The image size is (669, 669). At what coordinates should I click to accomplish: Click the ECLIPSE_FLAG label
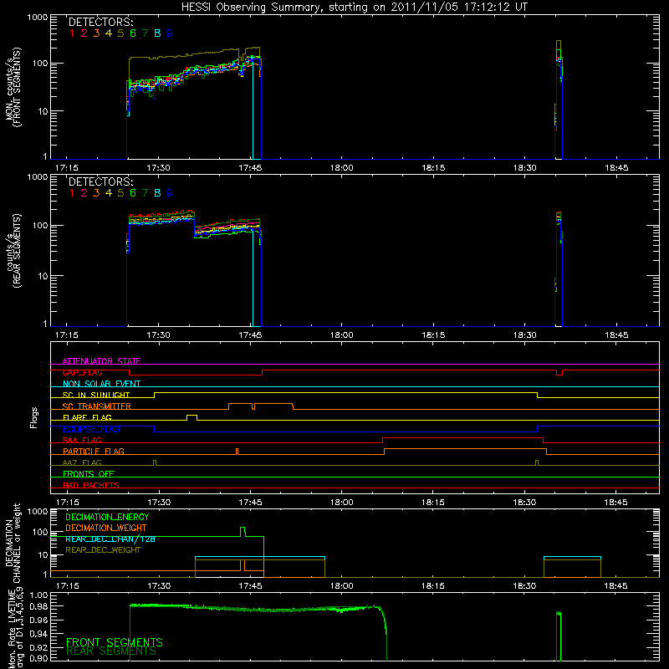click(x=91, y=429)
